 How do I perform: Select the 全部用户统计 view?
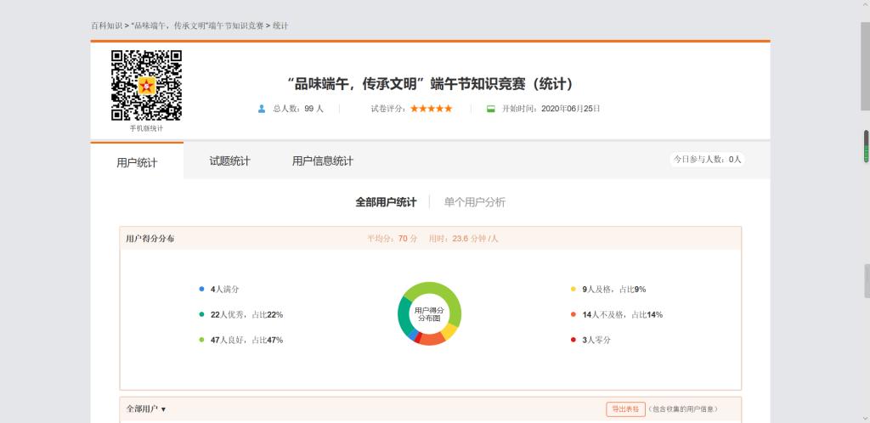(386, 202)
